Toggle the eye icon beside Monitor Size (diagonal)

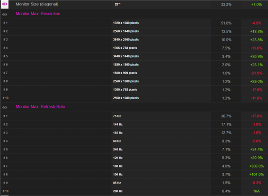[x=5, y=4]
